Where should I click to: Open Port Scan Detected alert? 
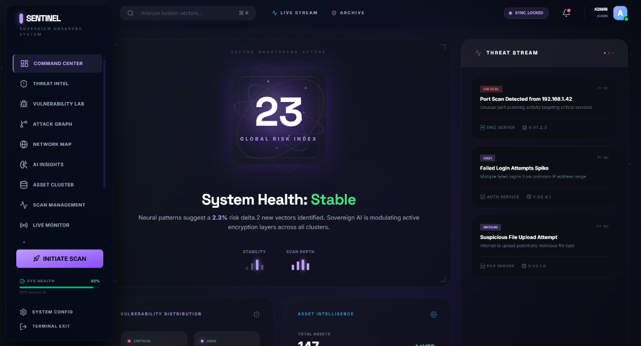coord(545,108)
